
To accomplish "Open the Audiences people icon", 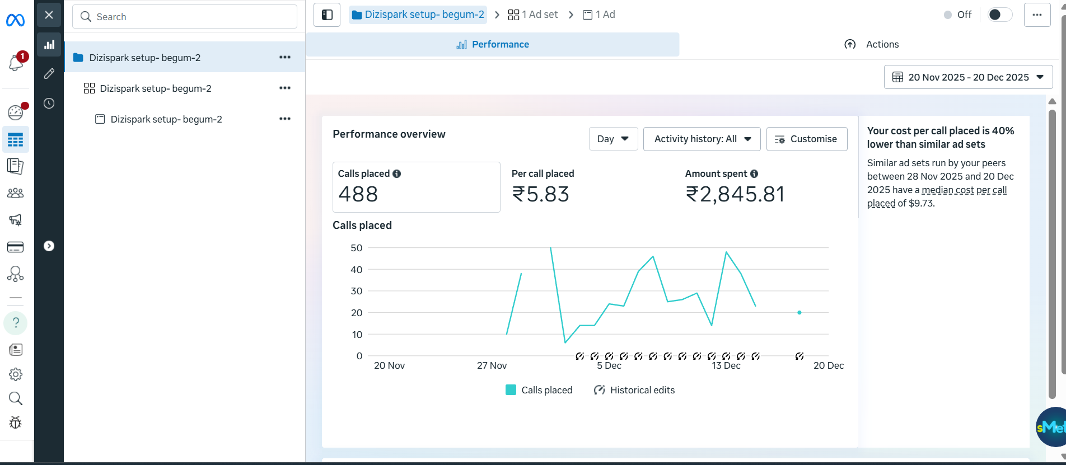I will point(15,193).
